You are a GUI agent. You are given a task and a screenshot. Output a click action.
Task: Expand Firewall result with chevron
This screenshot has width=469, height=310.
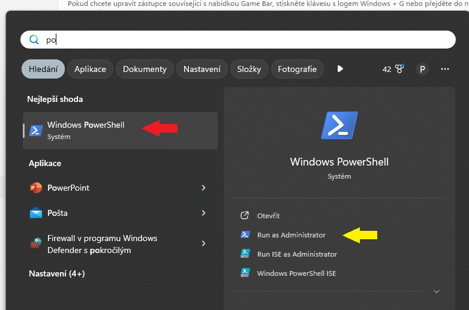(x=204, y=243)
